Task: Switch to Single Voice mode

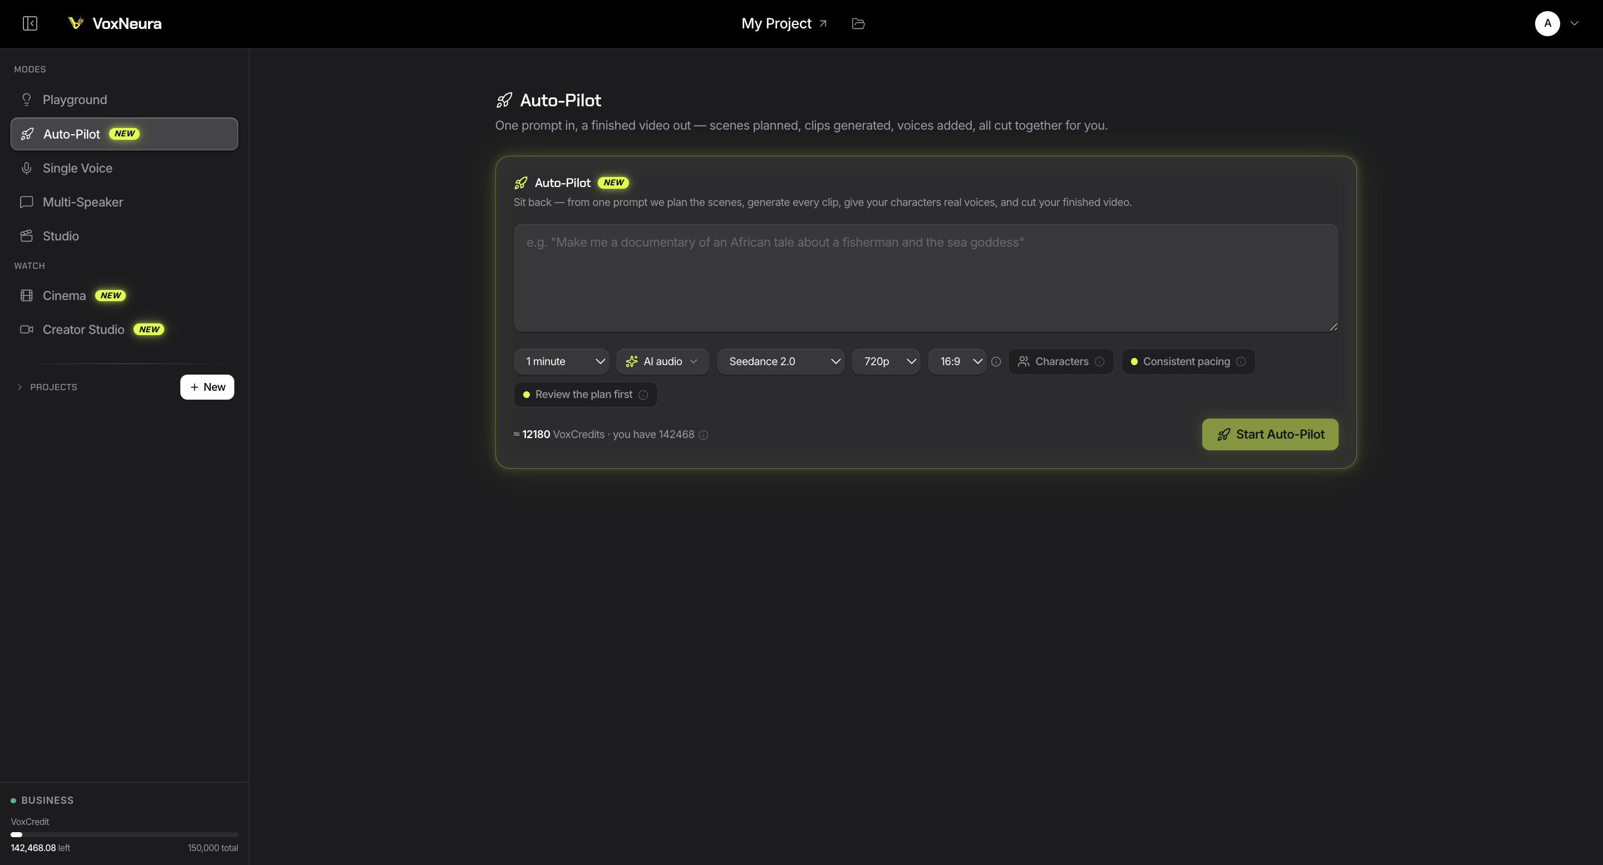Action: (x=125, y=168)
